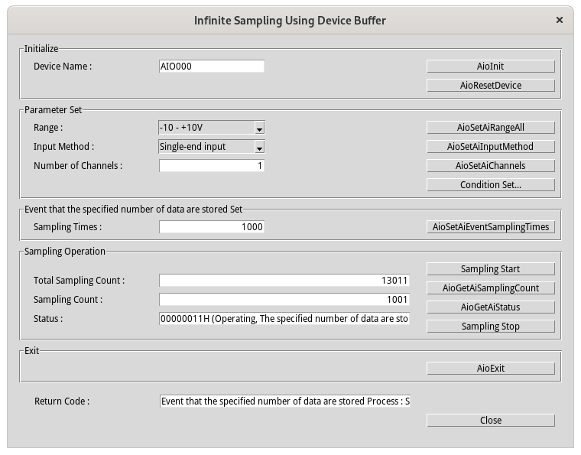This screenshot has height=455, width=581.
Task: Click the AioSetAiEventSamplingTimes button
Action: pyautogui.click(x=490, y=227)
